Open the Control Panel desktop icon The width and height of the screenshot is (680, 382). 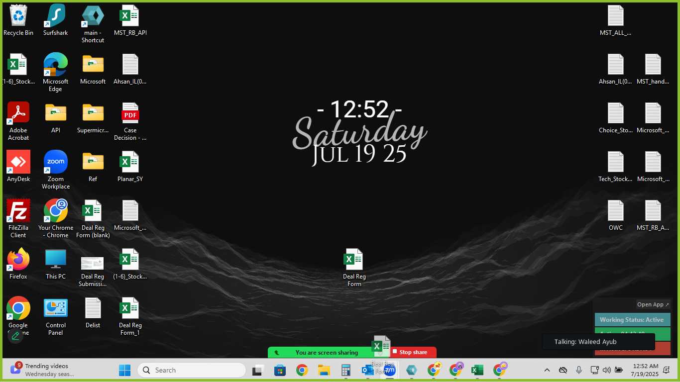pyautogui.click(x=55, y=316)
